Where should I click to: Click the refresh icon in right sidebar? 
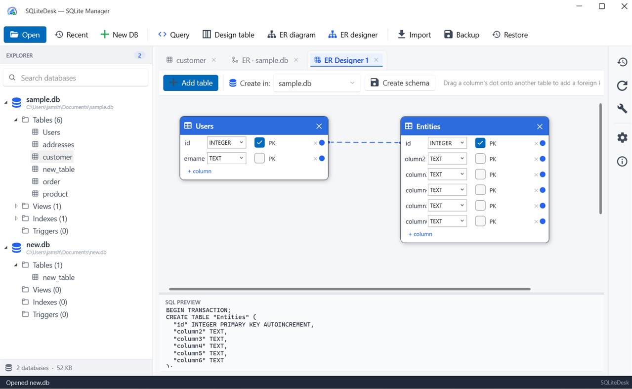tap(622, 86)
